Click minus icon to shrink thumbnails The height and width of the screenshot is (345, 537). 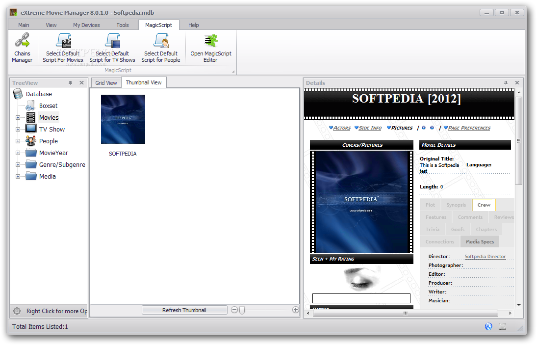click(234, 310)
